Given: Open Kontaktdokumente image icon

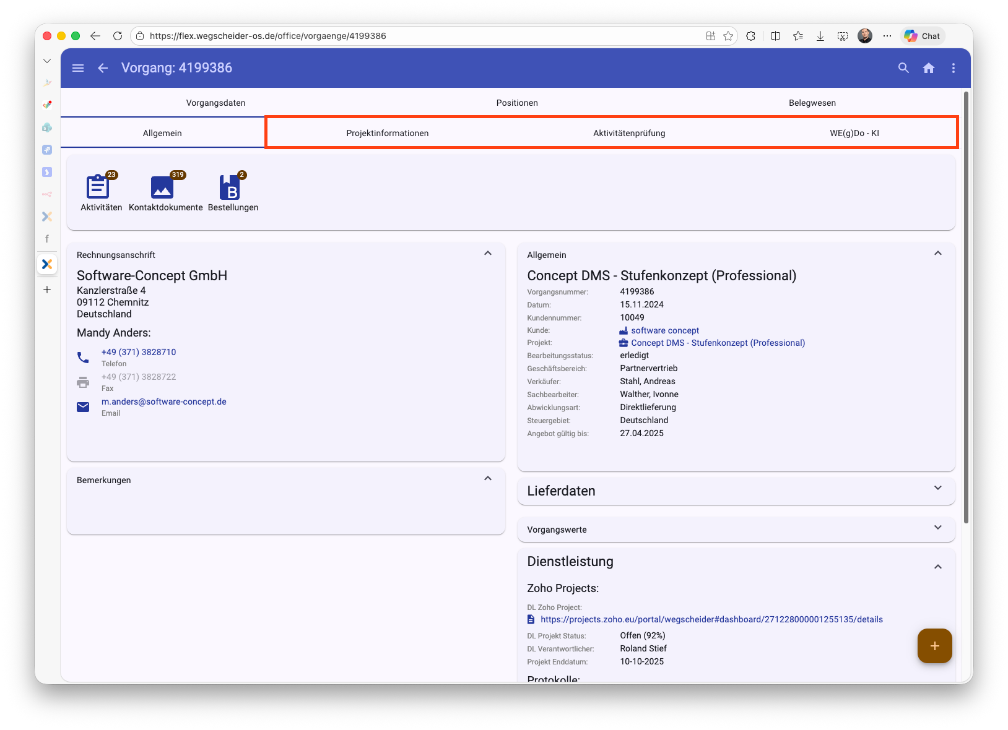Looking at the screenshot, I should click(162, 187).
